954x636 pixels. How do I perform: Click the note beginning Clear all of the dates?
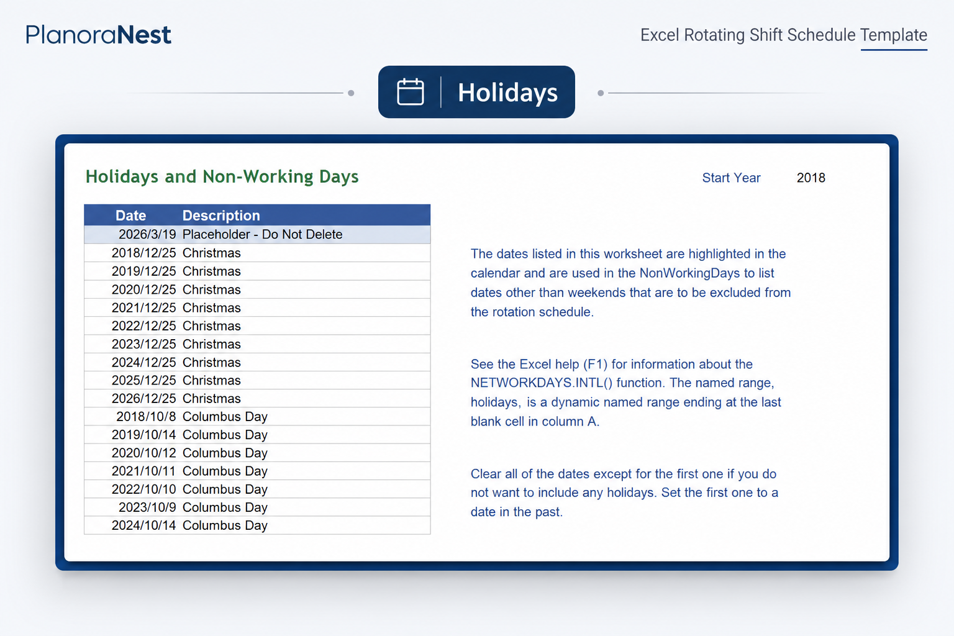624,493
